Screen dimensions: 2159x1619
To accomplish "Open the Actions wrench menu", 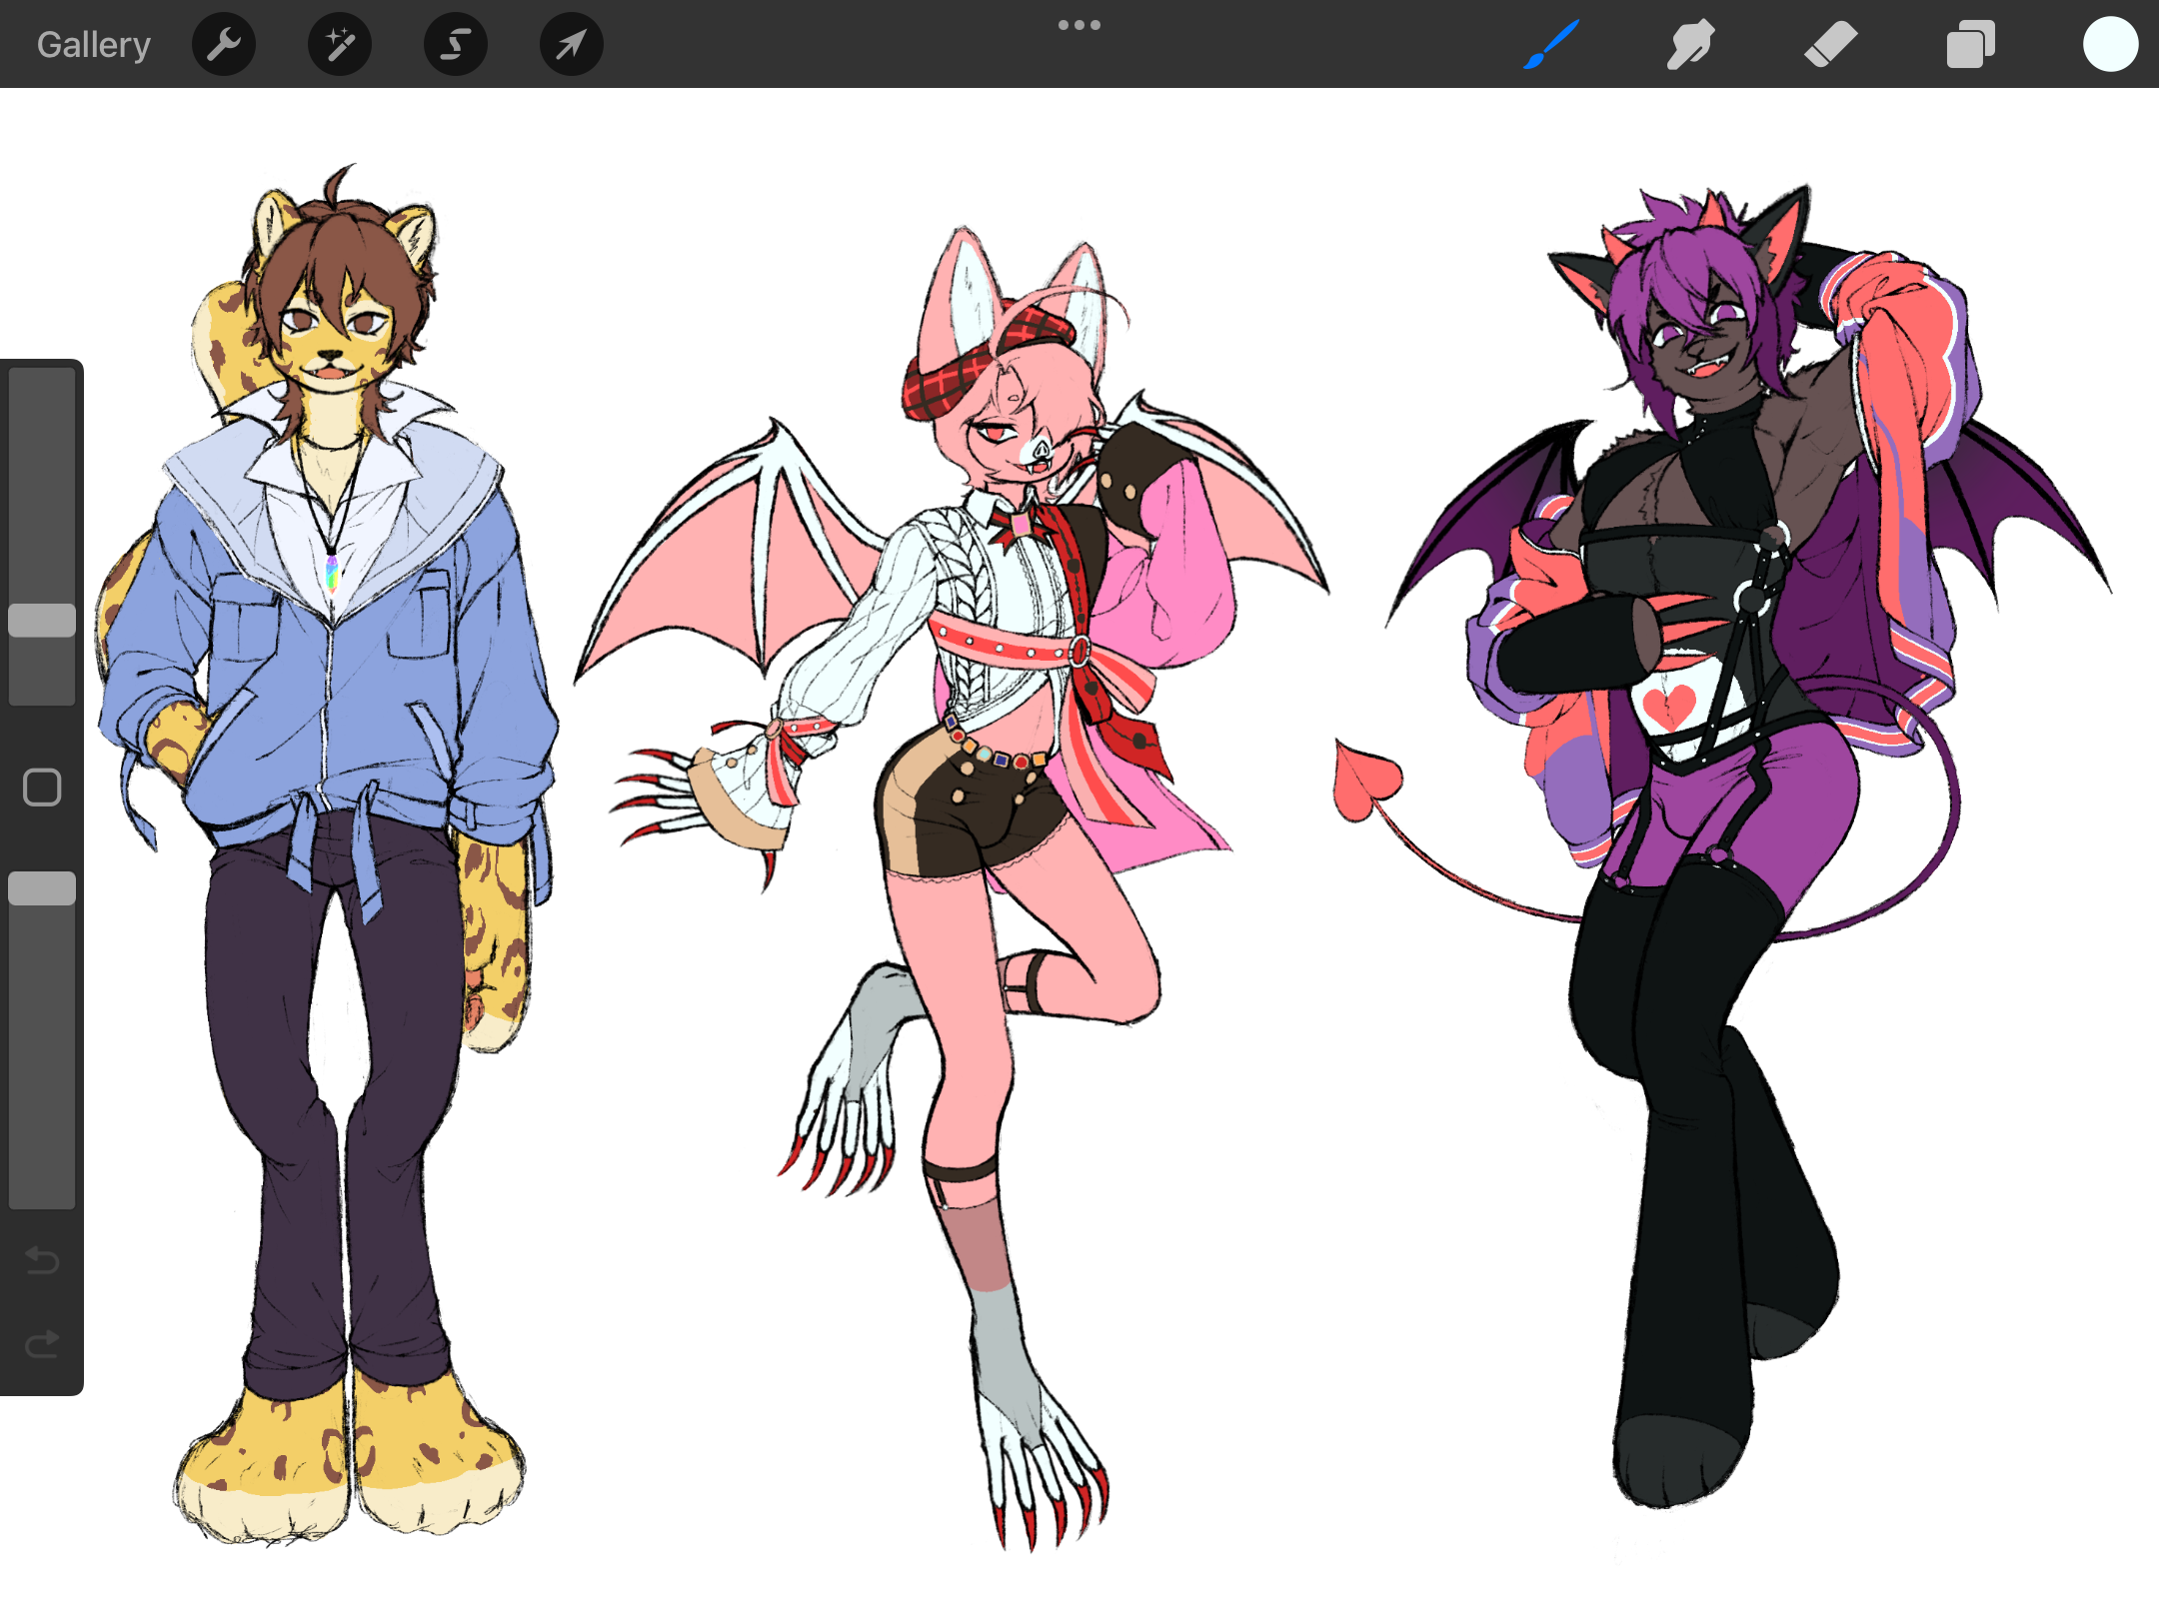I will click(224, 45).
